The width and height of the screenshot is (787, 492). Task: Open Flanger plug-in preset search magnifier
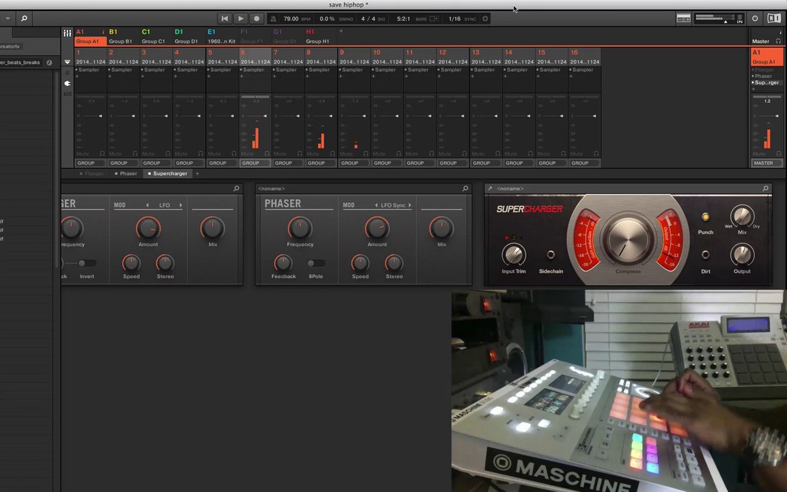point(236,189)
